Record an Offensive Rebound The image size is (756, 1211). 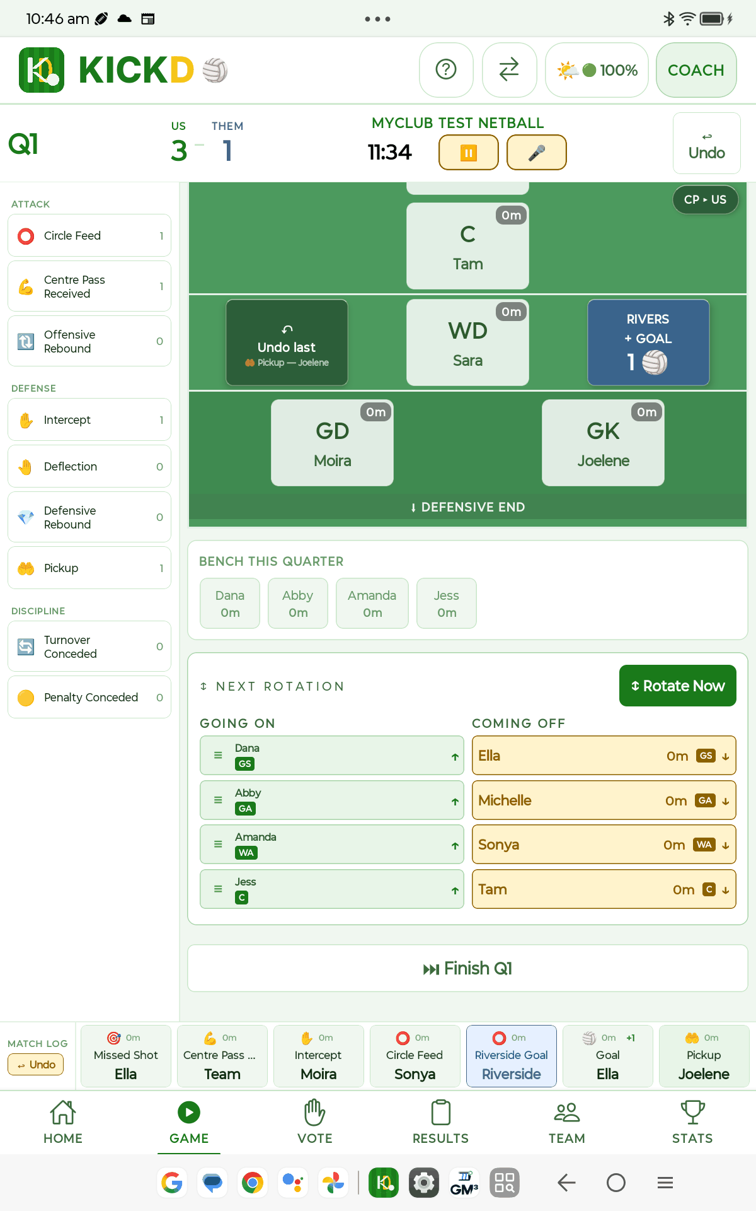tap(89, 341)
